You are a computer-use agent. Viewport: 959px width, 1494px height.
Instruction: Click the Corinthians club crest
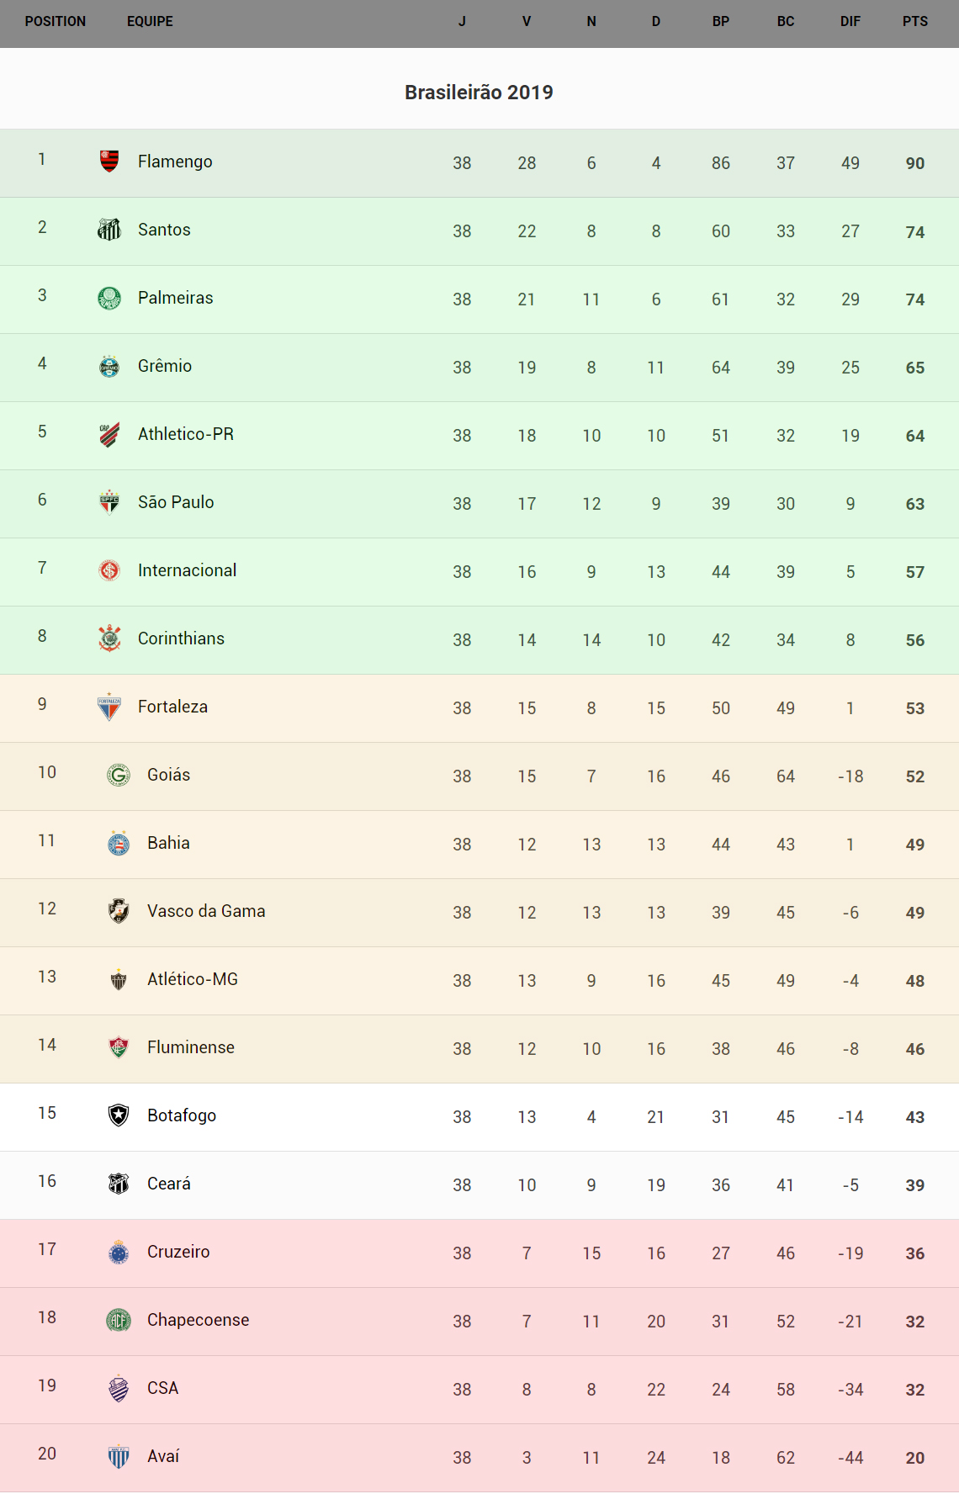tap(109, 638)
